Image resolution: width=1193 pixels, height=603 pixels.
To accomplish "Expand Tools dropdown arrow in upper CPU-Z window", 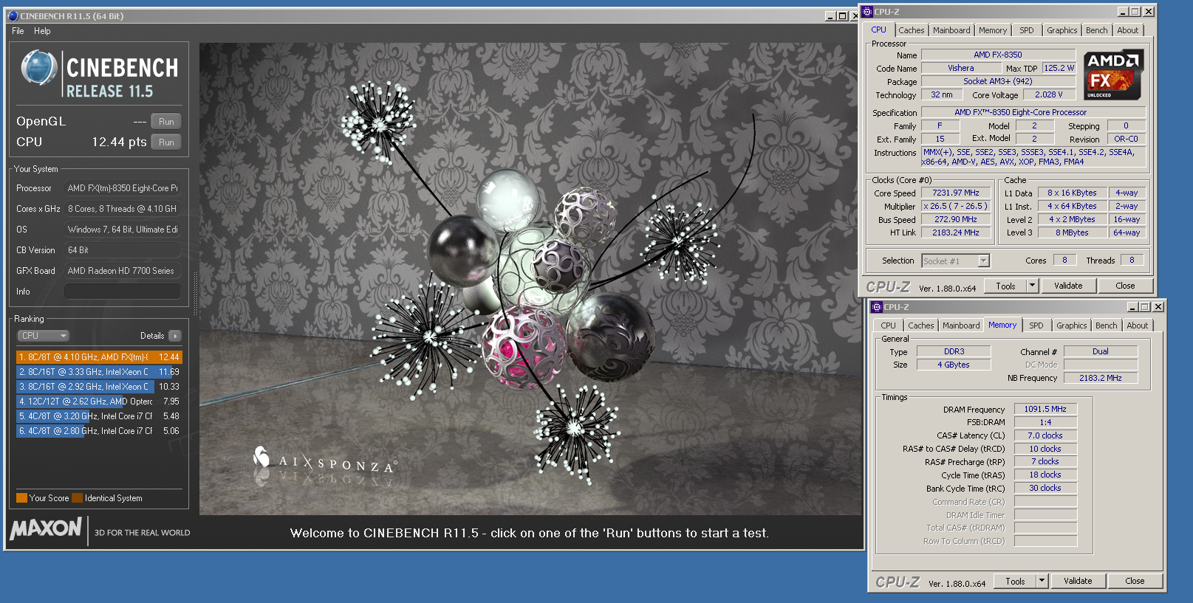I will pyautogui.click(x=1033, y=286).
